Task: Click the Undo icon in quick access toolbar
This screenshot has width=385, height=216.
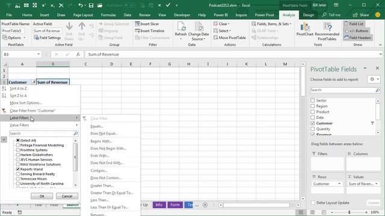Action: tap(81, 5)
